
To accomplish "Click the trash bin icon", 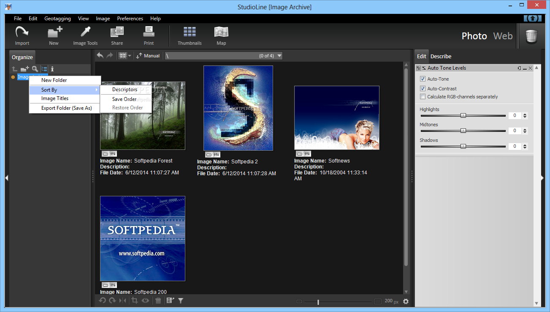I will click(531, 36).
